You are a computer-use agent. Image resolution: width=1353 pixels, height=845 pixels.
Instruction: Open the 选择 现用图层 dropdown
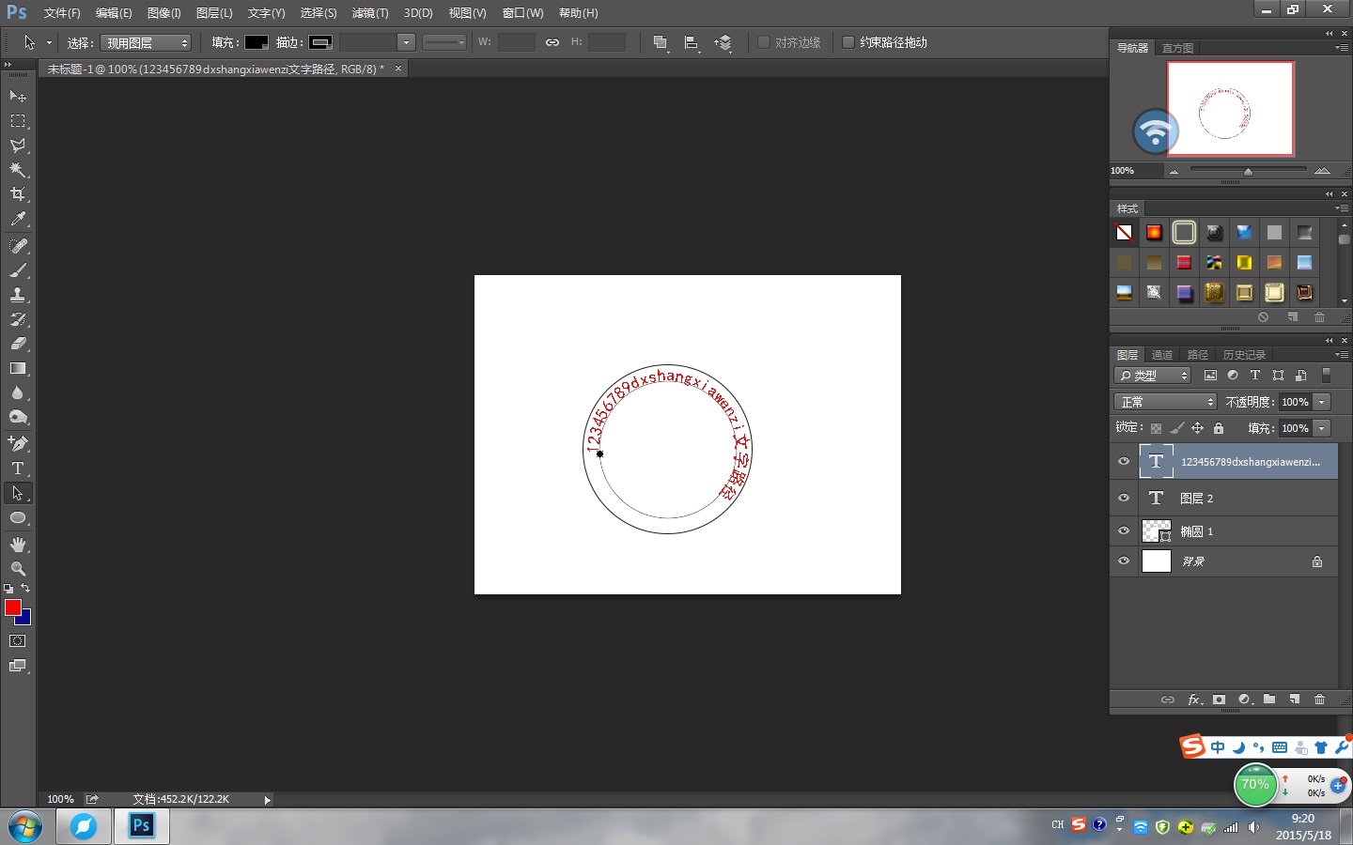click(146, 42)
